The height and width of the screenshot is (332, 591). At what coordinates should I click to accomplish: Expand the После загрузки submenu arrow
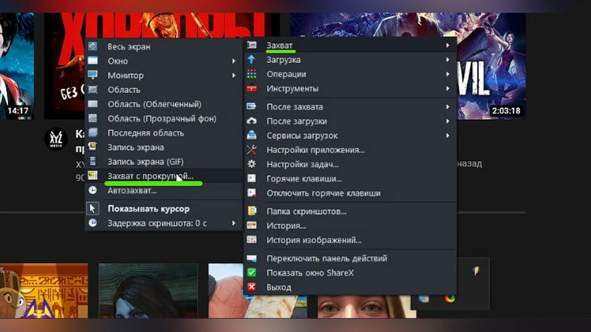(x=448, y=121)
